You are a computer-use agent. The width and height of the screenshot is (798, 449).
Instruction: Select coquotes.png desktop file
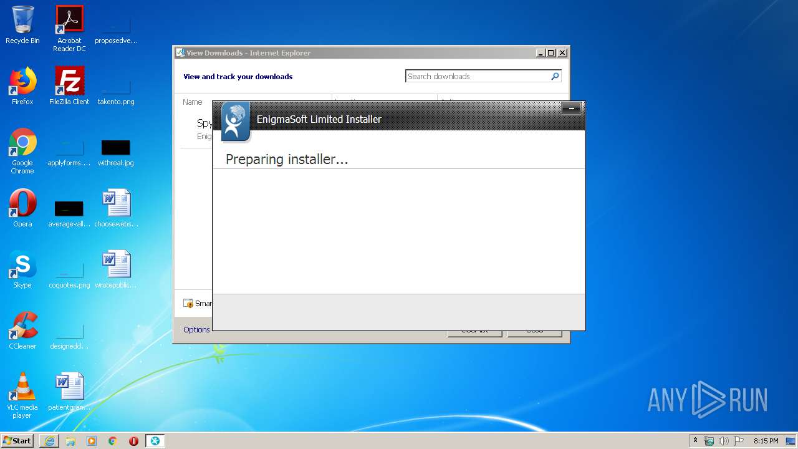click(x=69, y=274)
